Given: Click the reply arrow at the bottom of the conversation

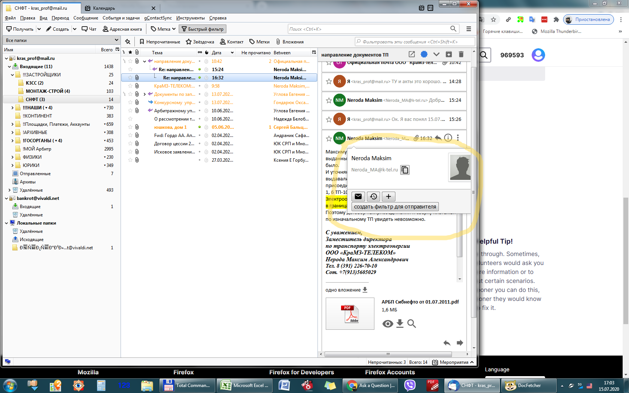Looking at the screenshot, I should tap(447, 343).
